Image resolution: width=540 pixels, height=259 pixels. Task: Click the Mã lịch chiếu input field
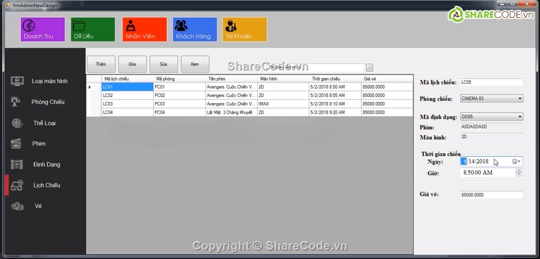click(x=491, y=82)
